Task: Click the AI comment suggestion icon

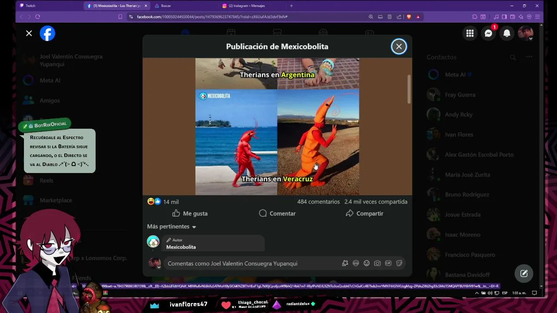Action: click(x=345, y=263)
